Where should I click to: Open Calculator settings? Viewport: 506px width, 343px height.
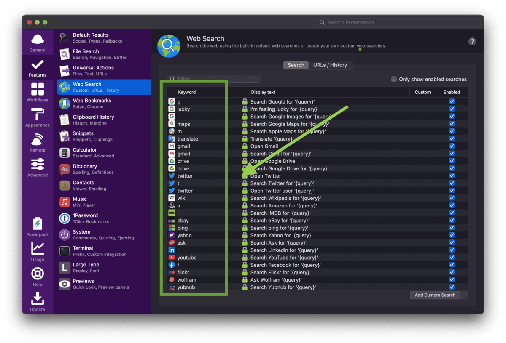coord(104,153)
